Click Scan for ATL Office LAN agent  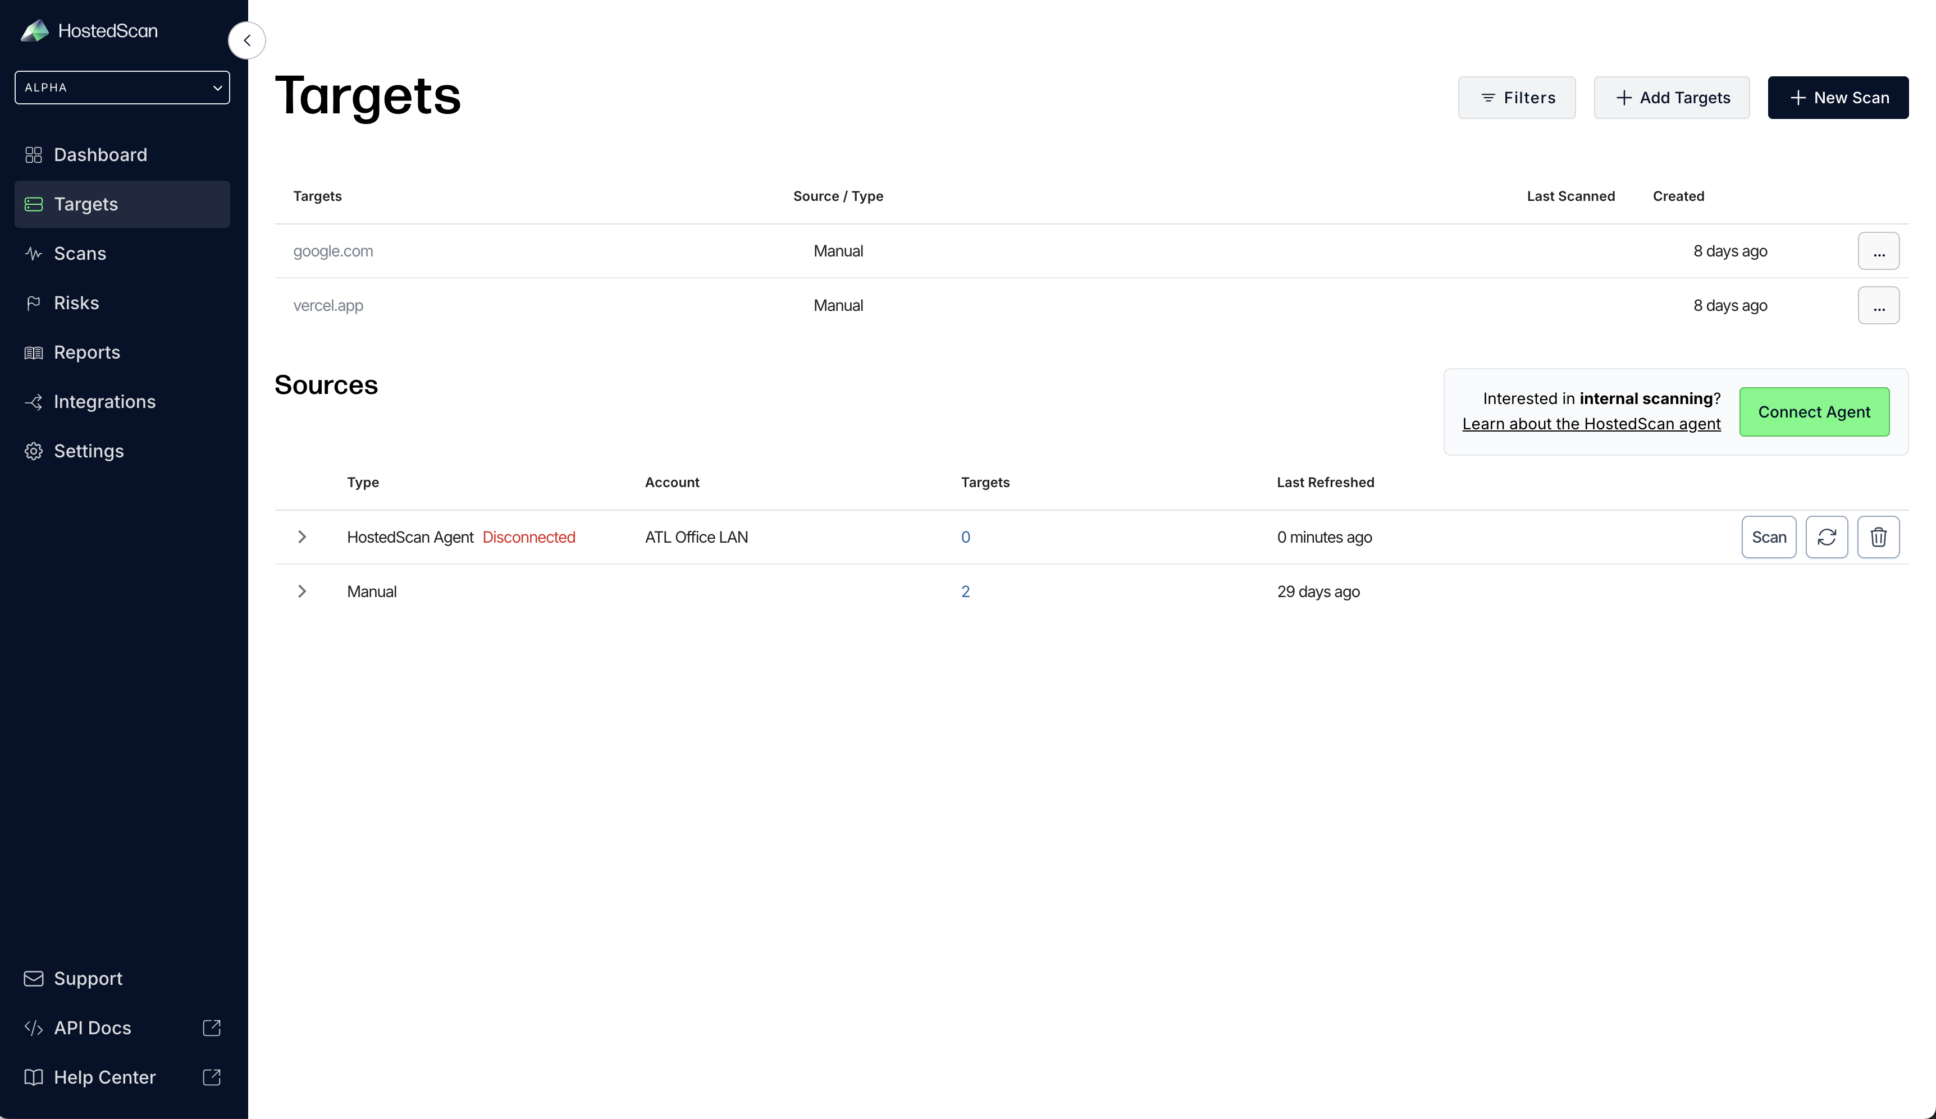[x=1769, y=537]
